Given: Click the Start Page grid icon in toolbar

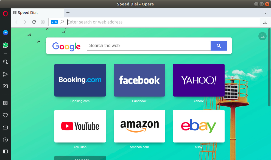Looking at the screenshot, I should (x=43, y=22).
